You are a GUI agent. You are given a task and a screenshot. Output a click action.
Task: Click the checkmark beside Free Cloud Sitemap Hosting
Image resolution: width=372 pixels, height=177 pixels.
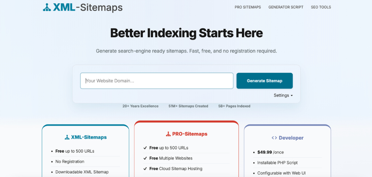(145, 169)
